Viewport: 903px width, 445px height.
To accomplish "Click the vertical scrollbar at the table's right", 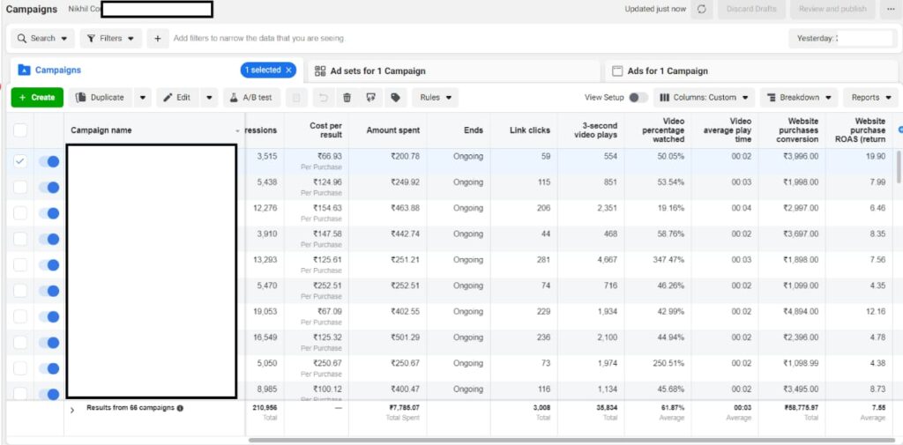I will (899, 167).
